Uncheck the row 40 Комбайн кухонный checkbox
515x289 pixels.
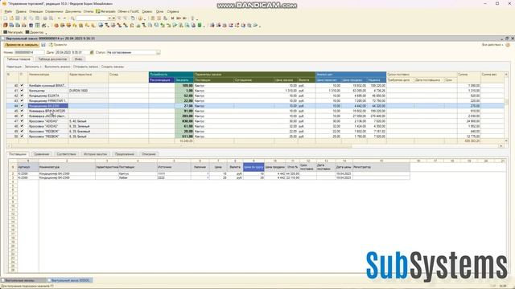coord(22,86)
